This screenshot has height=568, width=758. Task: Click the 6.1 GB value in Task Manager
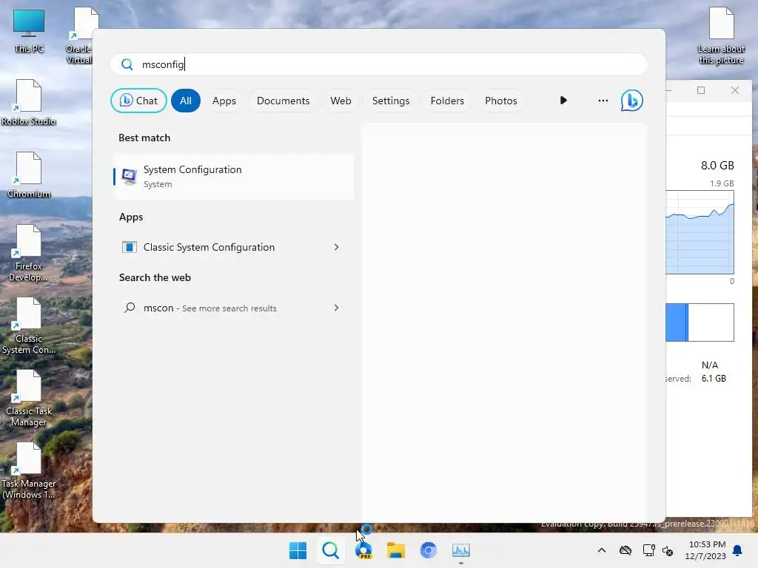714,378
